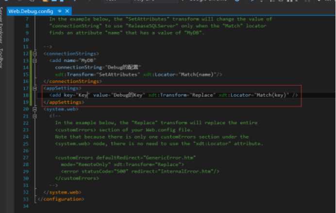Pin the Web.Debug.config tab
The width and height of the screenshot is (336, 213).
coord(60,11)
